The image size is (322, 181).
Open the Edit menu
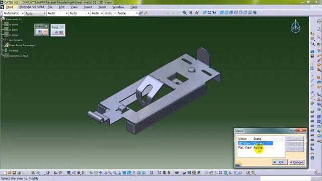[x=61, y=7]
